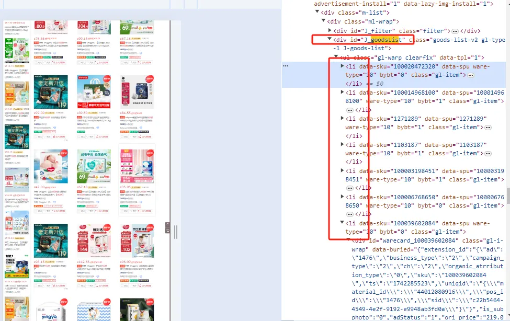Open the ¥35.95 product title link
The height and width of the screenshot is (321, 510).
[x=137, y=193]
